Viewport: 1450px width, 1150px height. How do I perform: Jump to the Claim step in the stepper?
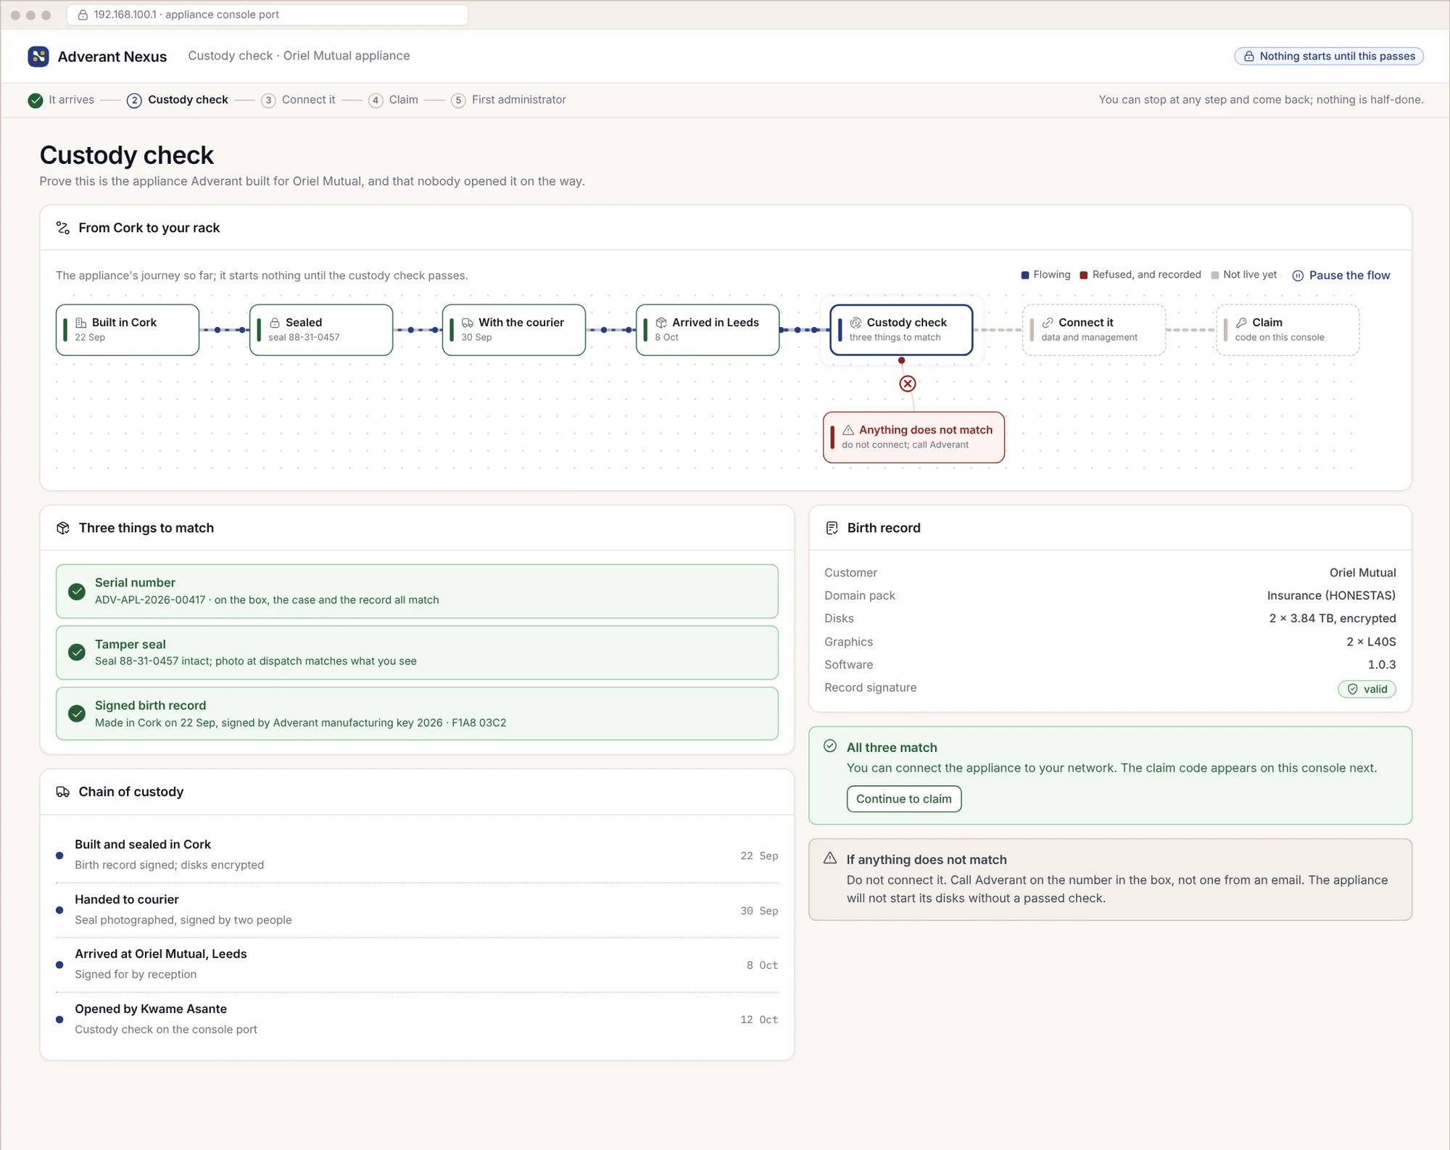[x=394, y=100]
